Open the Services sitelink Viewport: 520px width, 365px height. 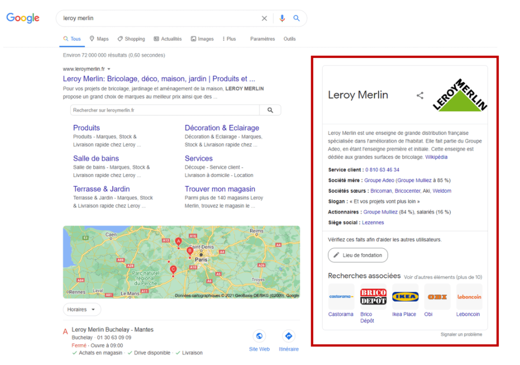point(199,159)
